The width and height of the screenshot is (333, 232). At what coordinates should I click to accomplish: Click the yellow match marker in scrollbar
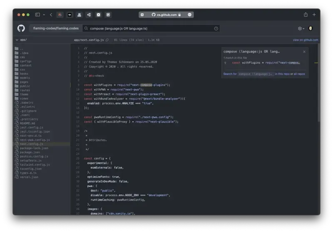[x=316, y=63]
